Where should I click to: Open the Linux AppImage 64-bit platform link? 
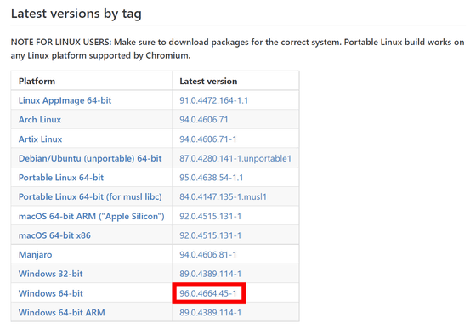click(x=65, y=100)
